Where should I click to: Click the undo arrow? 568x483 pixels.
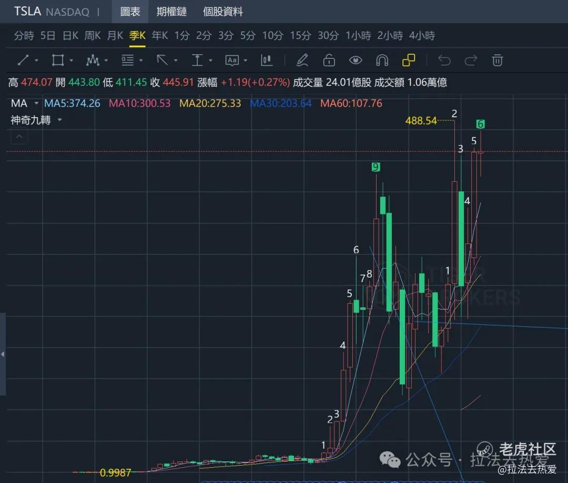pos(444,60)
